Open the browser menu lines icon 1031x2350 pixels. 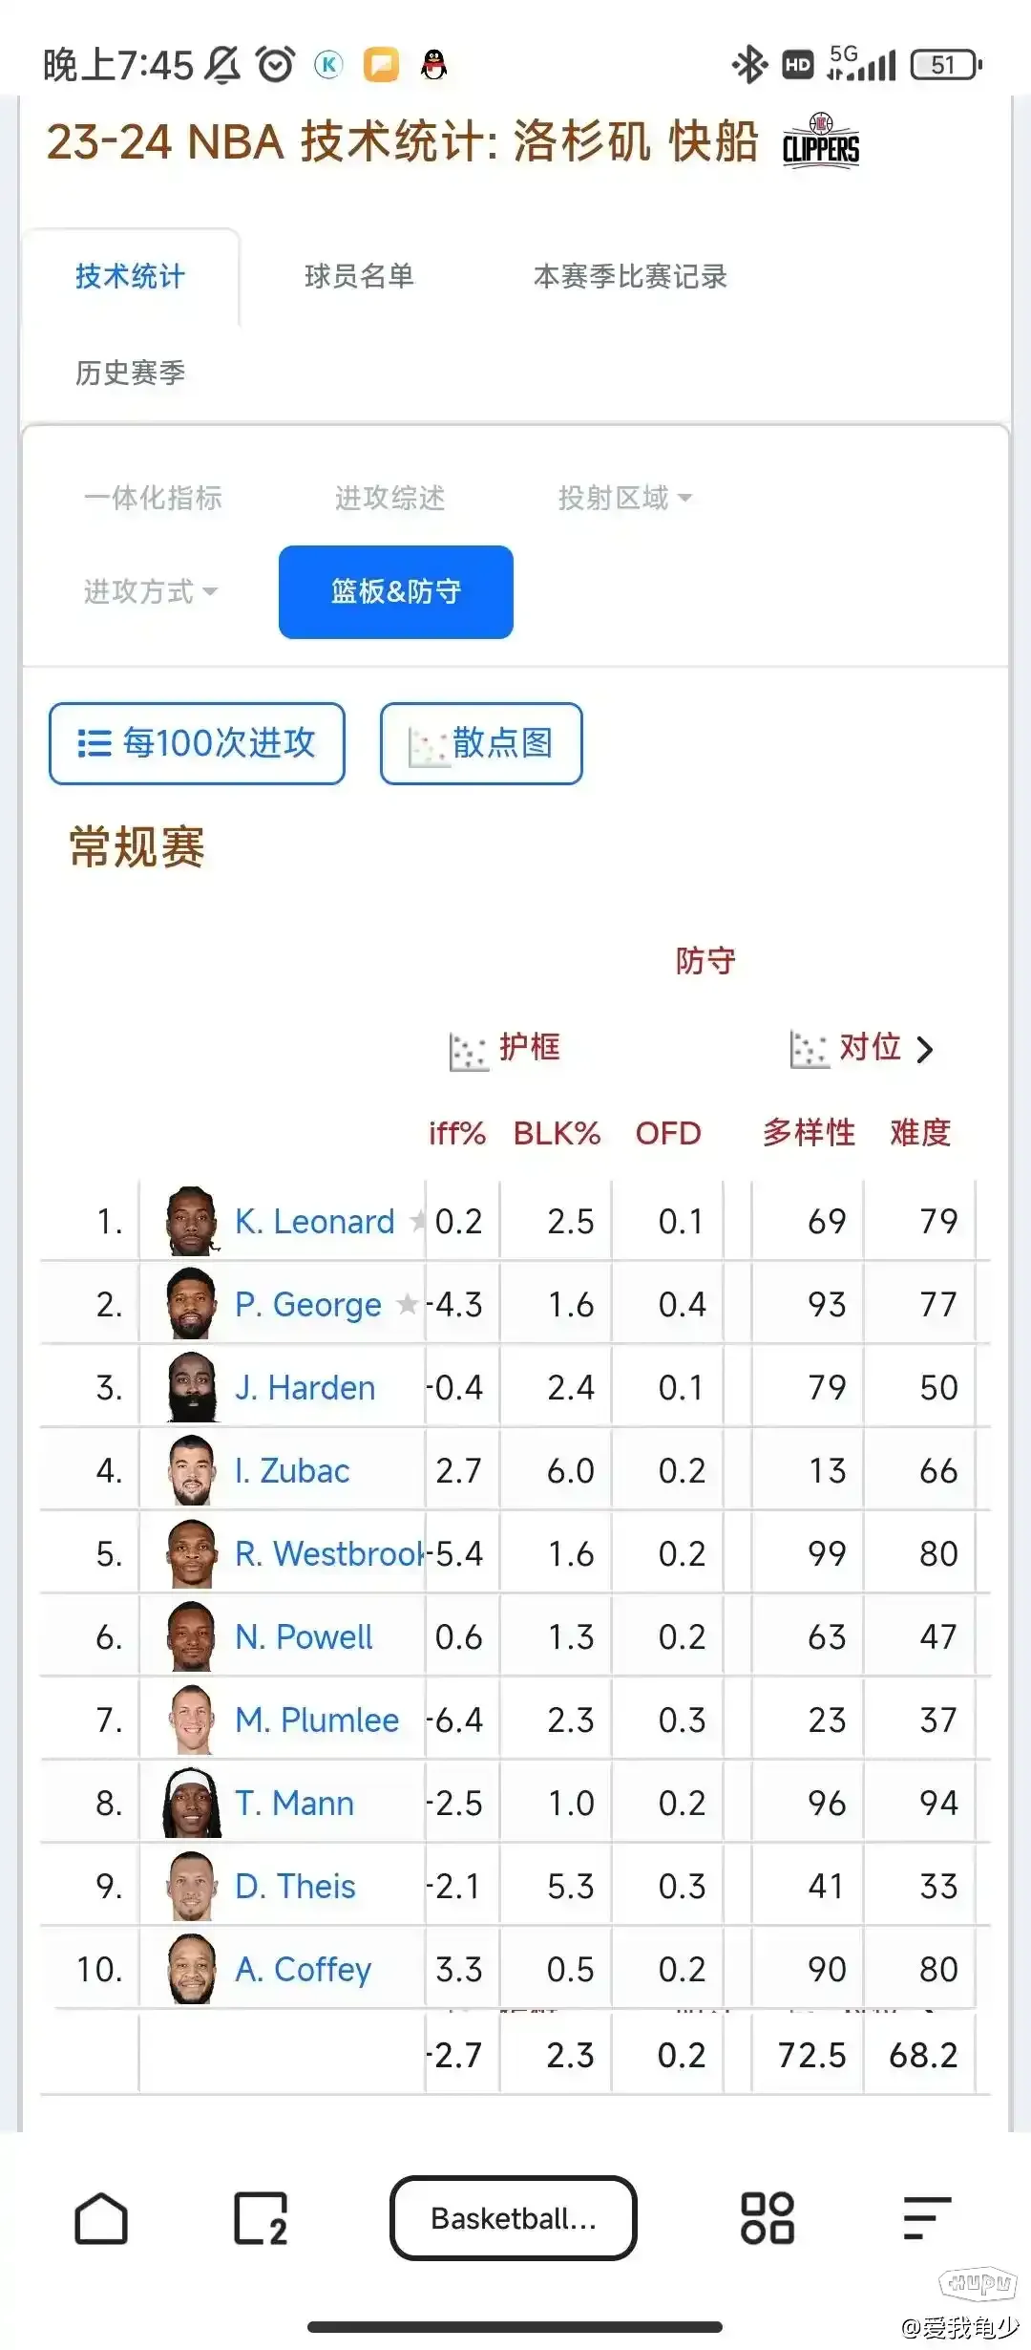click(927, 2217)
